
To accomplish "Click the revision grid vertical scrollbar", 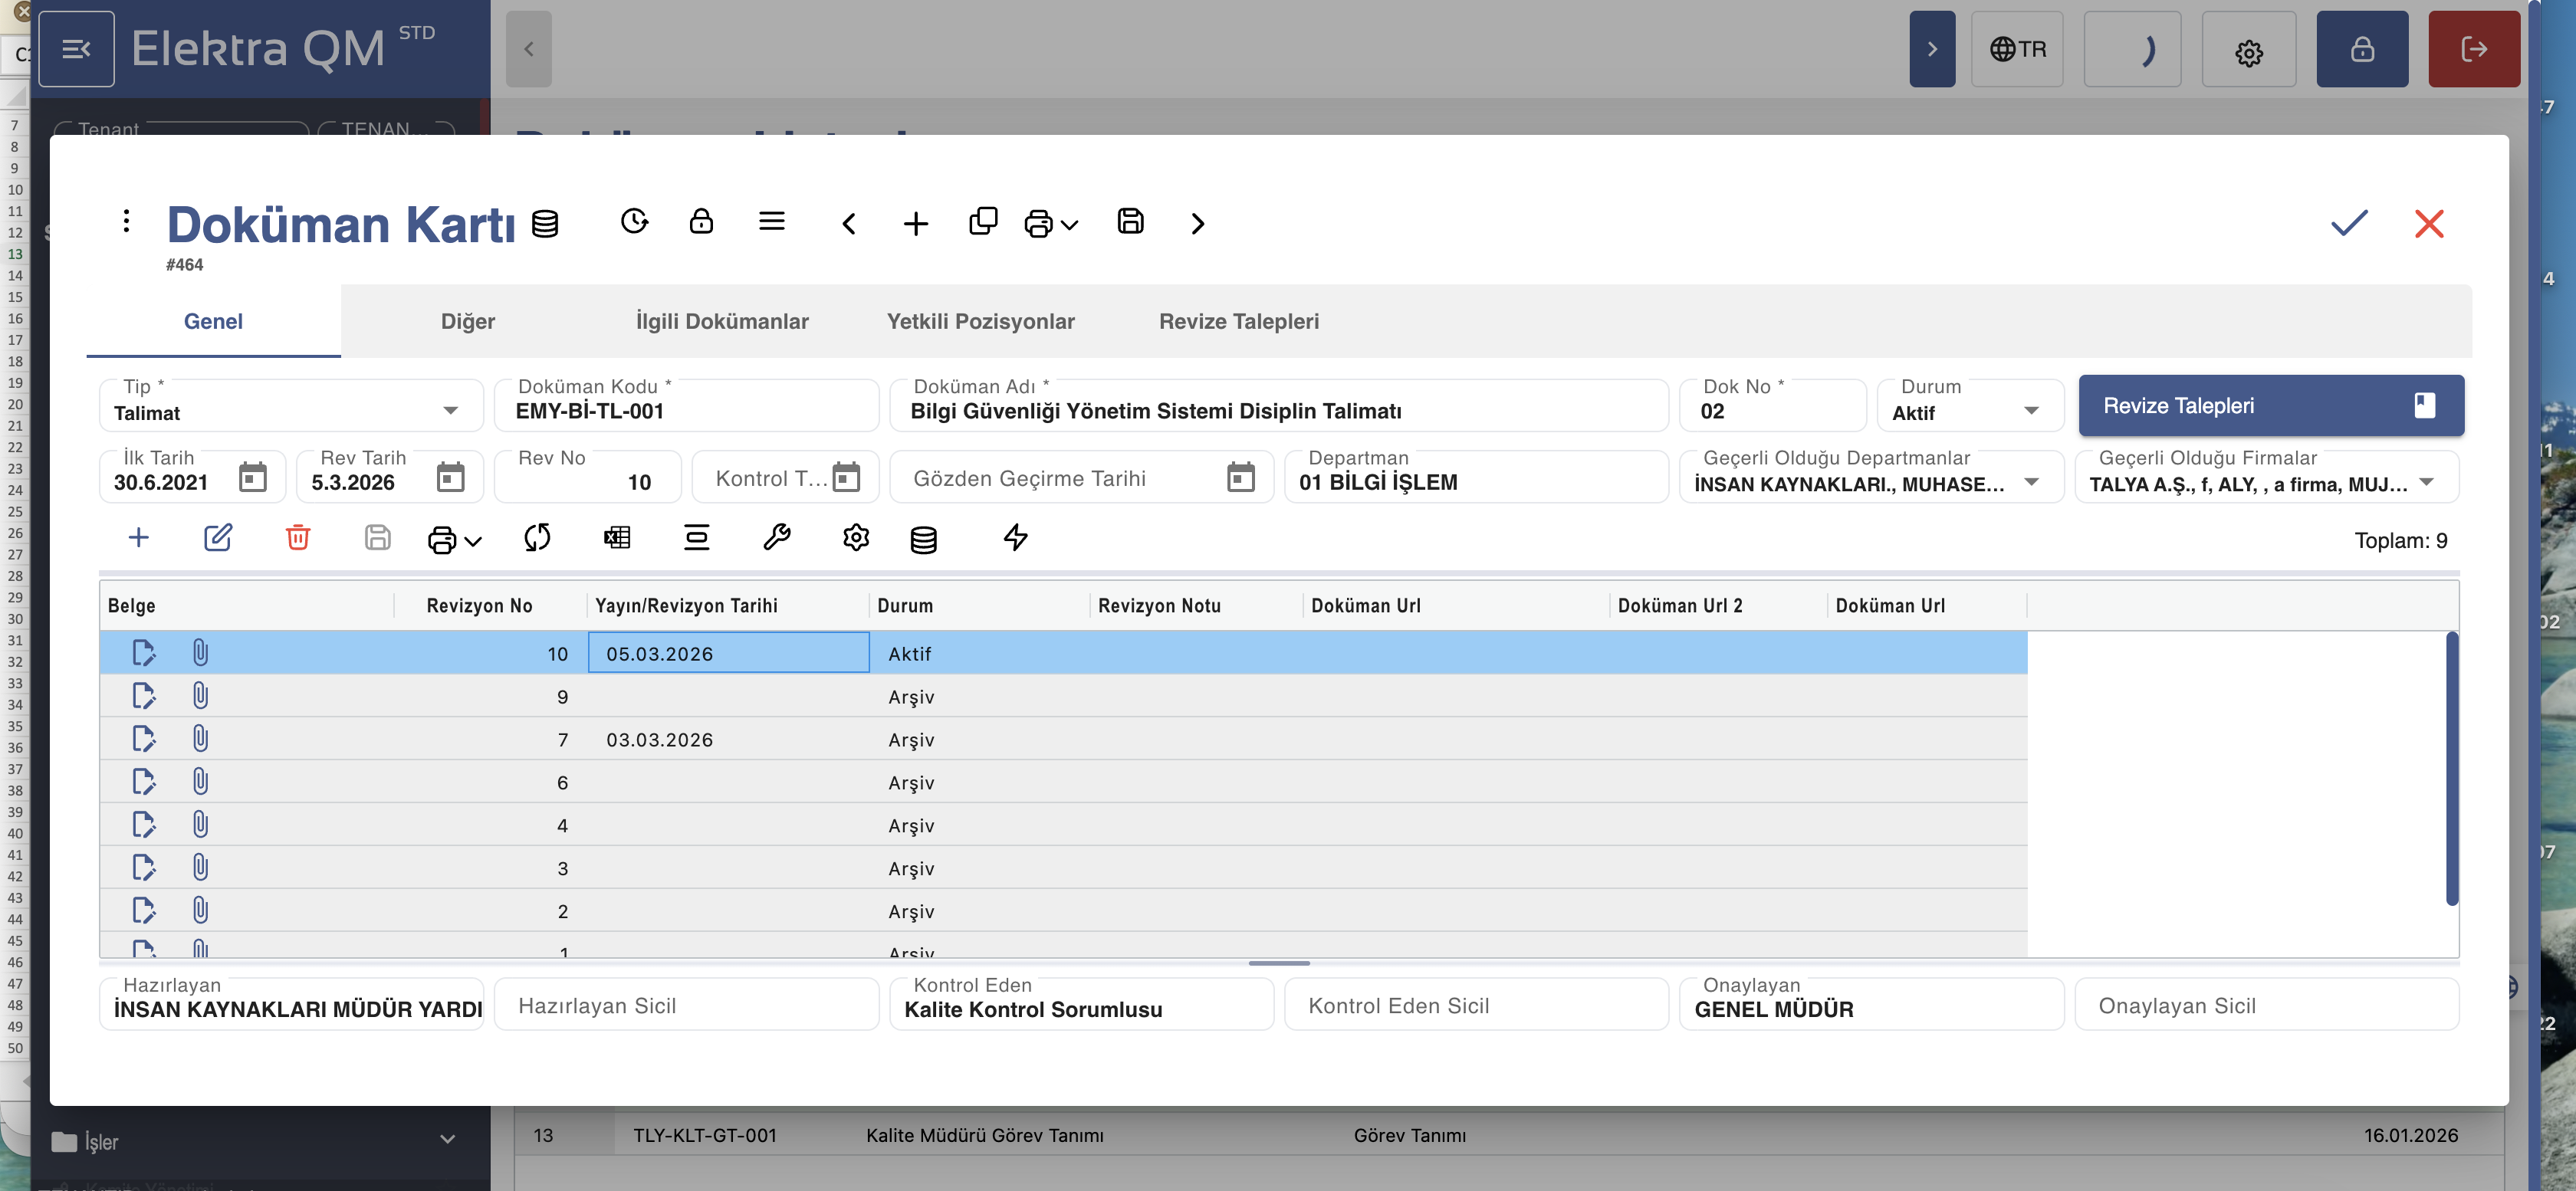I will coord(2451,768).
